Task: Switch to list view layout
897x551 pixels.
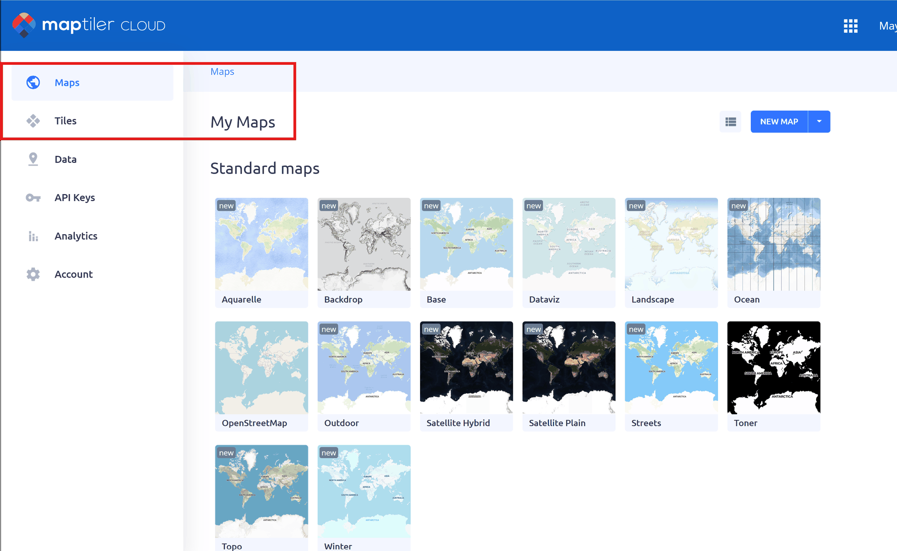Action: tap(730, 122)
